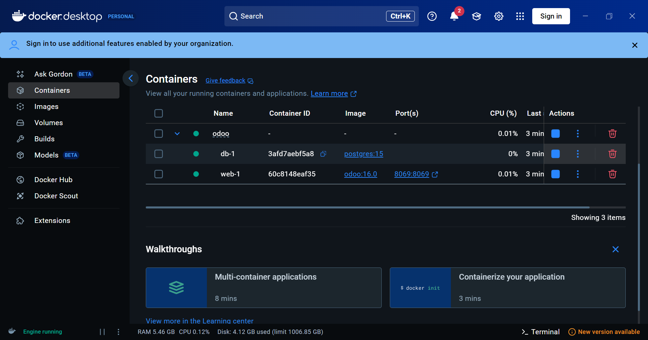Stop the web-1 container
This screenshot has height=340, width=648.
click(x=556, y=174)
